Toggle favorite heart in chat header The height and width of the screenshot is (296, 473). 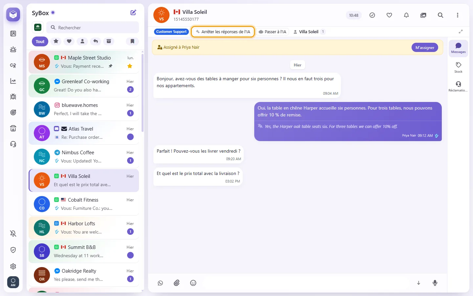389,15
